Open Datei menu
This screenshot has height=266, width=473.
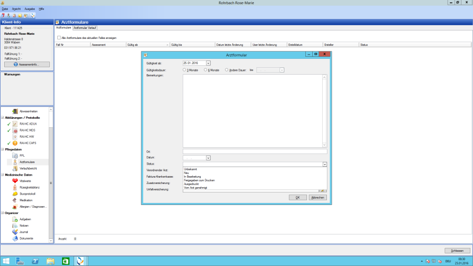pos(5,9)
